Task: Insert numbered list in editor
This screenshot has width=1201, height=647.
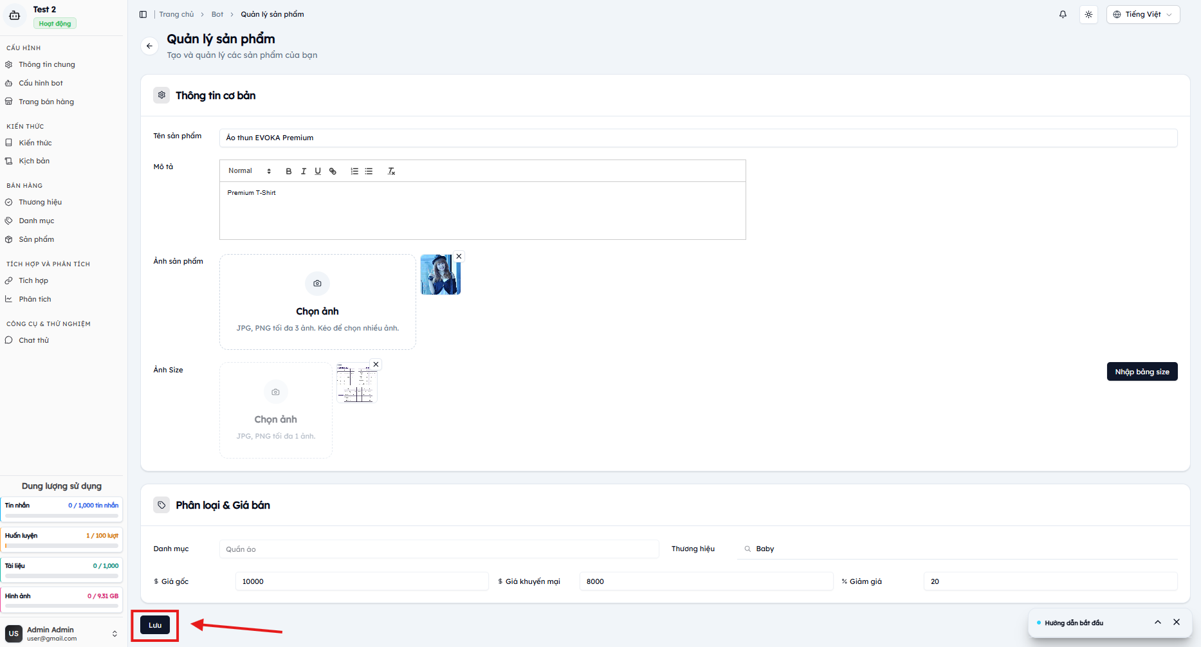Action: pyautogui.click(x=354, y=171)
